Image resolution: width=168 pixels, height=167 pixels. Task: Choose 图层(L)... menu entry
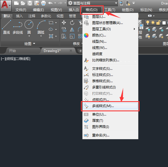click(x=110, y=17)
